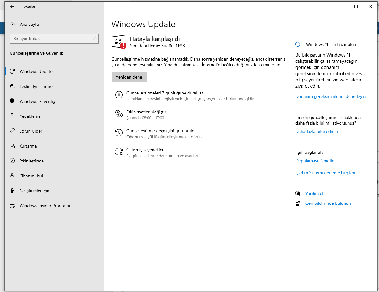Click the Ana Sayfa home icon
The image size is (379, 292).
[12, 24]
